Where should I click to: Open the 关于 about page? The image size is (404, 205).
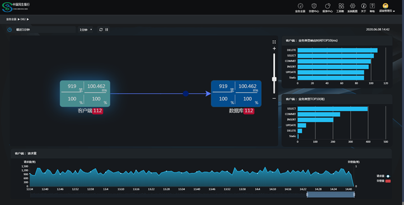pos(364,8)
